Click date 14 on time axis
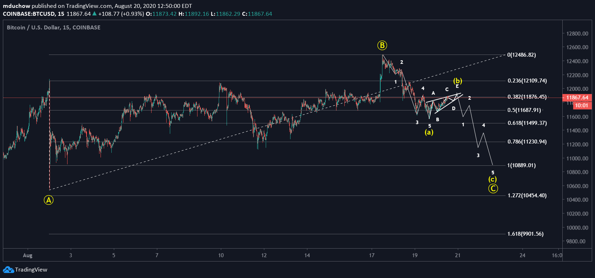 [x=307, y=255]
